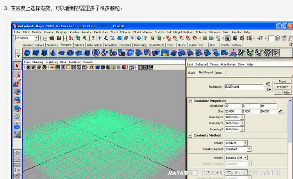Create a polygon cube from the shelf
Image resolution: width=293 pixels, height=179 pixels.
(36, 53)
